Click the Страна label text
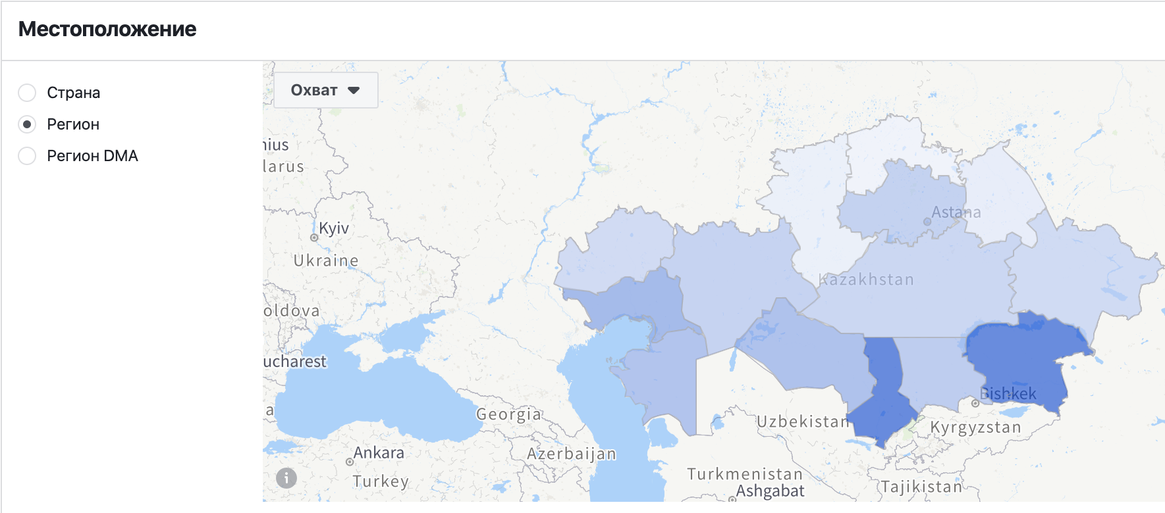 (x=74, y=93)
